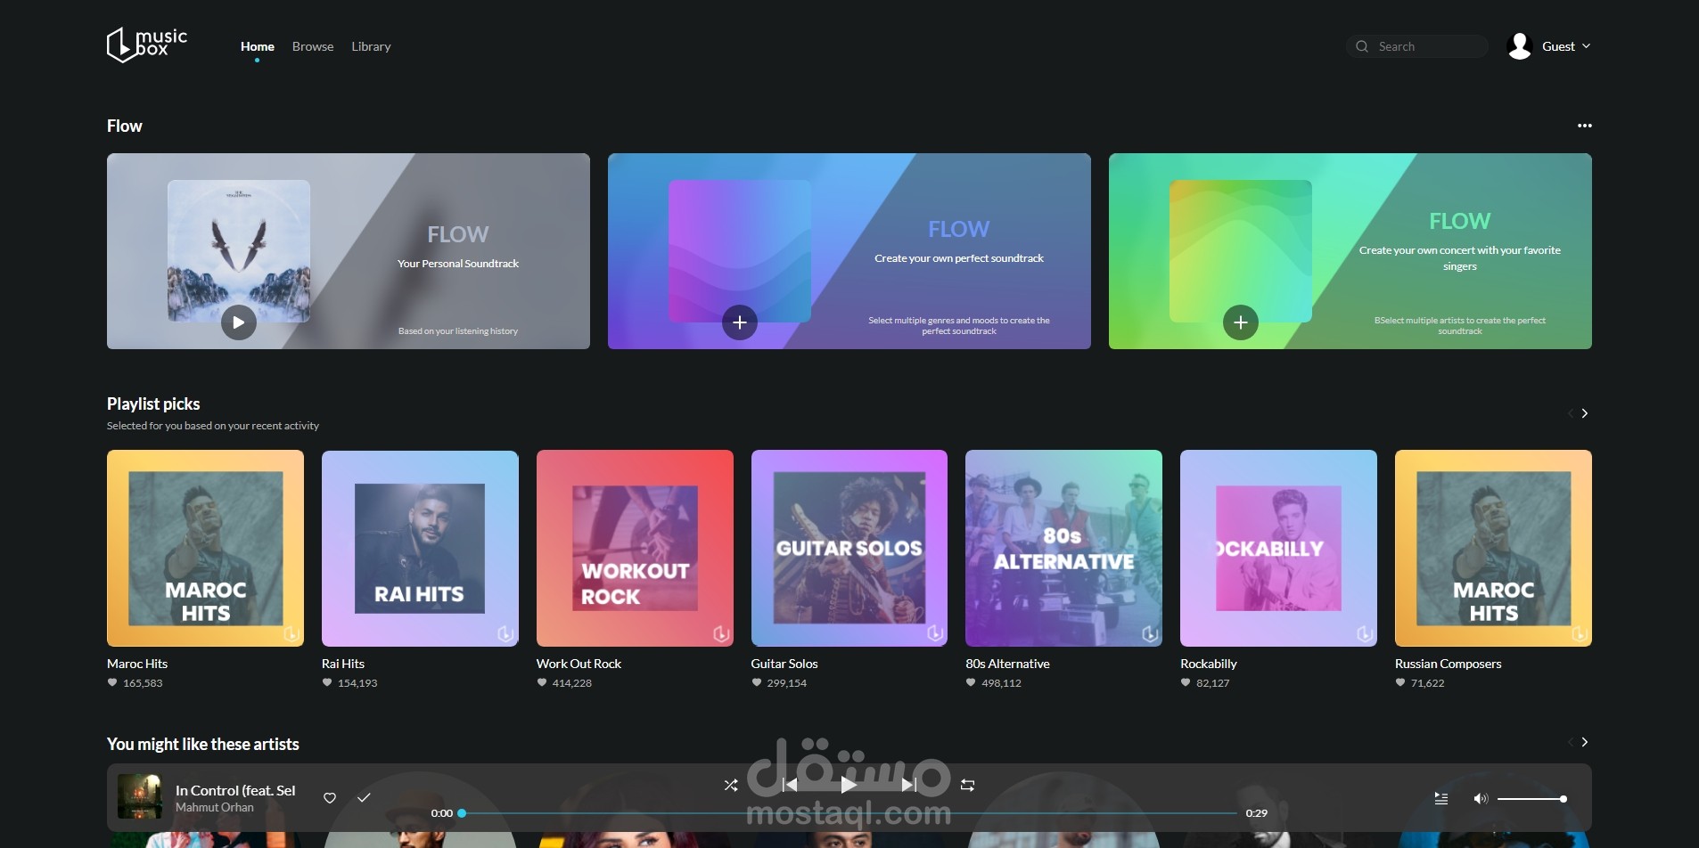
Task: Open the eagle album artwork thumbnail
Action: point(239,250)
